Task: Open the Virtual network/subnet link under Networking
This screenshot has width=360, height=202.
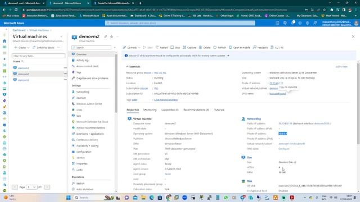Action: coord(291,144)
